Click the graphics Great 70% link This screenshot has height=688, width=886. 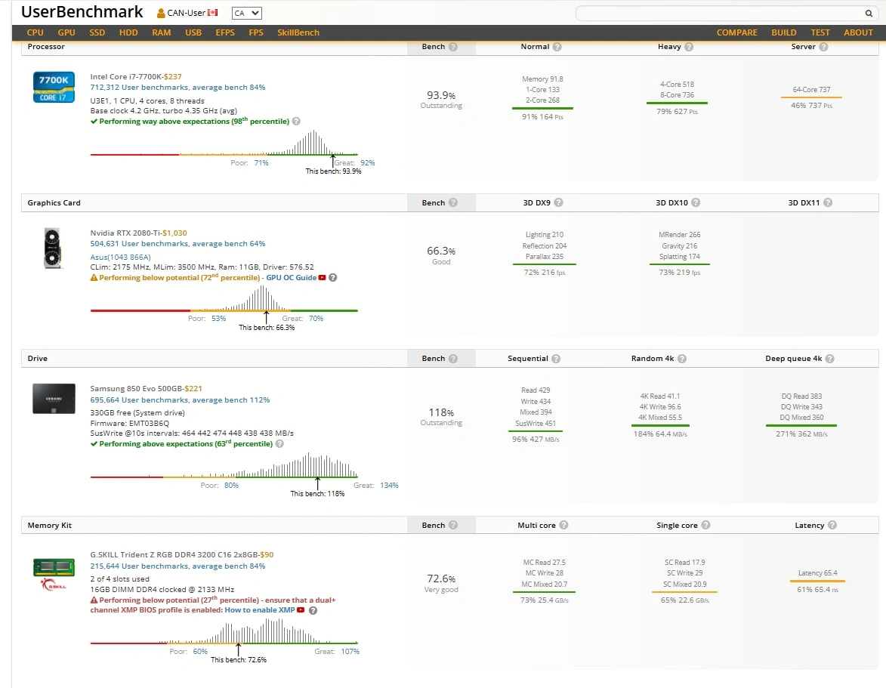(x=316, y=319)
